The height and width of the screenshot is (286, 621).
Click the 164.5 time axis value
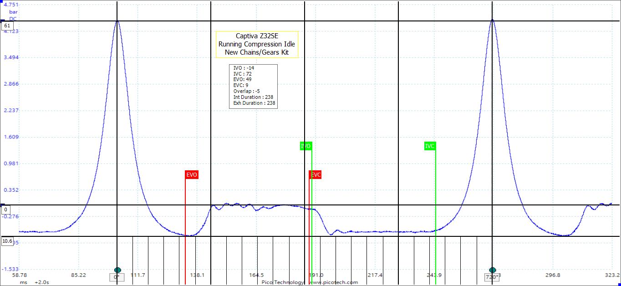click(256, 275)
